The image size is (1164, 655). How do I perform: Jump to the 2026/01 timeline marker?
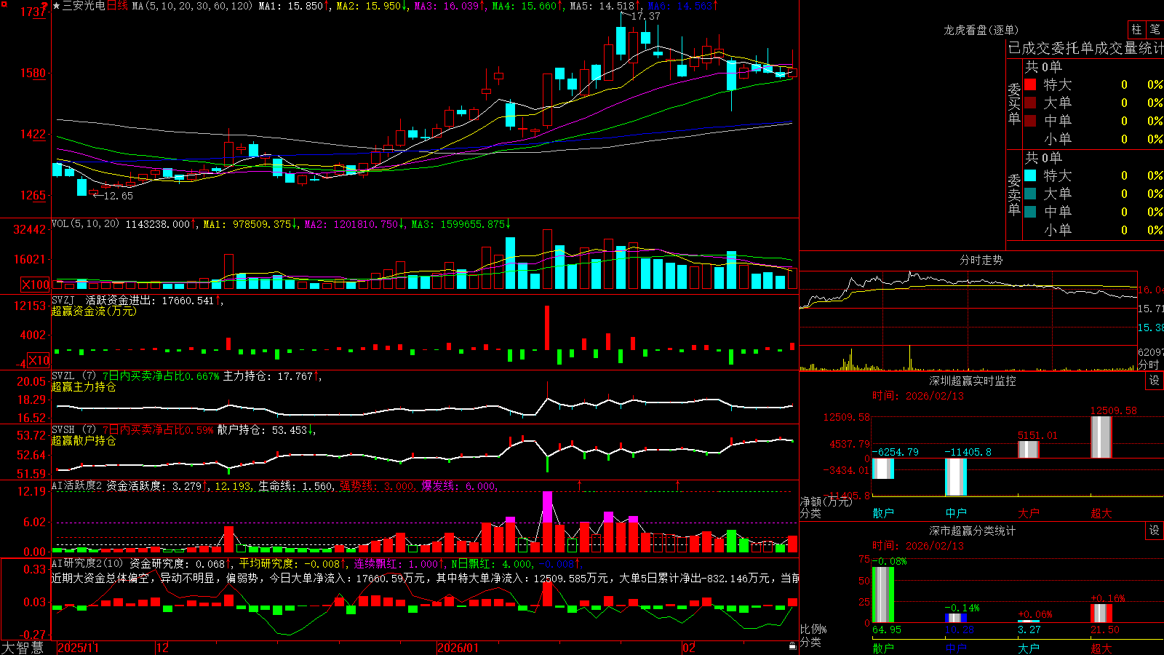(458, 648)
